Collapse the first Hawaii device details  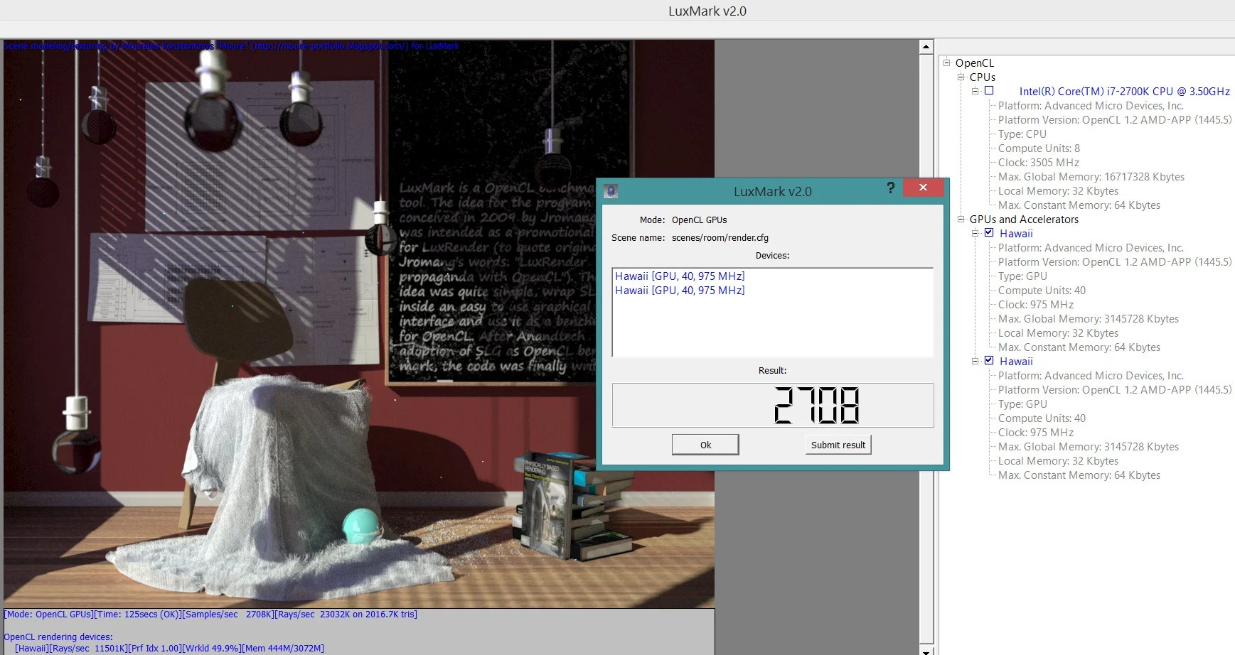[975, 233]
